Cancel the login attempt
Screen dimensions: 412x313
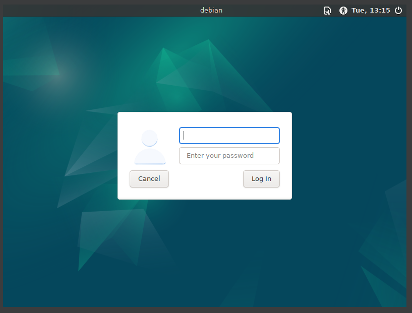(149, 179)
